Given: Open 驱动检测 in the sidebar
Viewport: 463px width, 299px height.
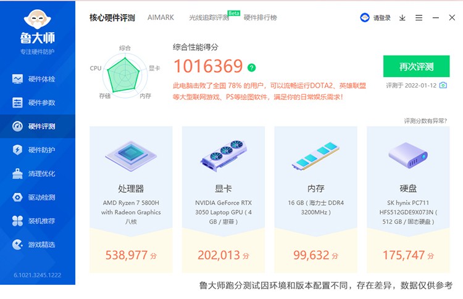Looking at the screenshot, I should pos(38,197).
